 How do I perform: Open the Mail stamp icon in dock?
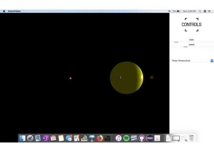[38, 138]
